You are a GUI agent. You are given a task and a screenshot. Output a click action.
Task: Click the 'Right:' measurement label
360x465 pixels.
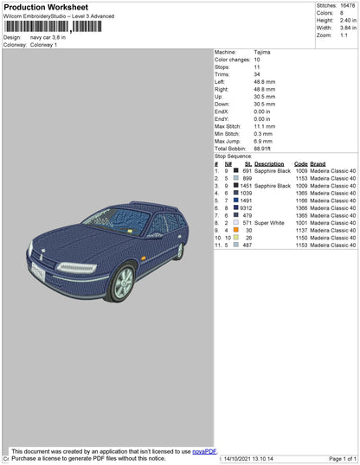click(222, 89)
